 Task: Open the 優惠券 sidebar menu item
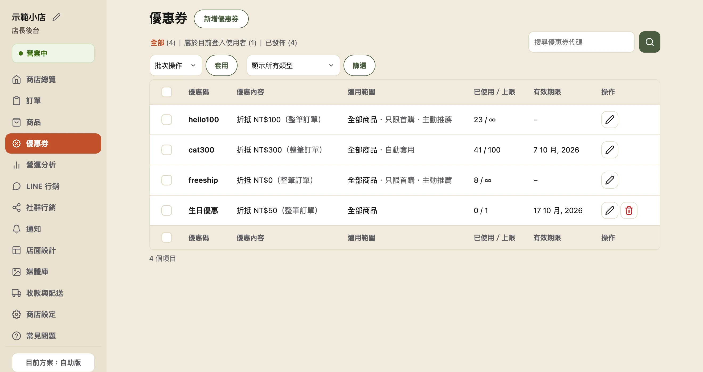click(53, 143)
